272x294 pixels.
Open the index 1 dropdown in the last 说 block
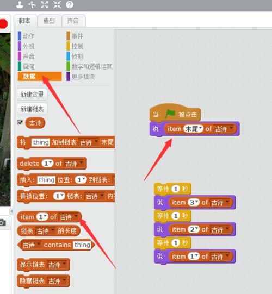[x=194, y=257]
